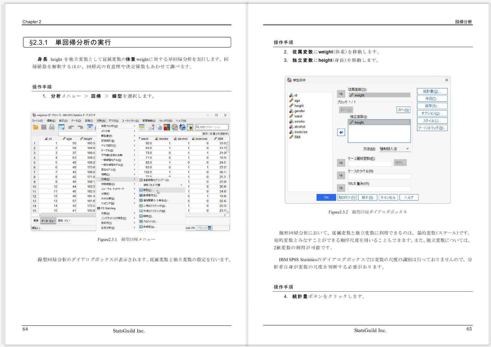Remove height using the blue back arrow
Screen dimensions: 491x347
click(341, 132)
